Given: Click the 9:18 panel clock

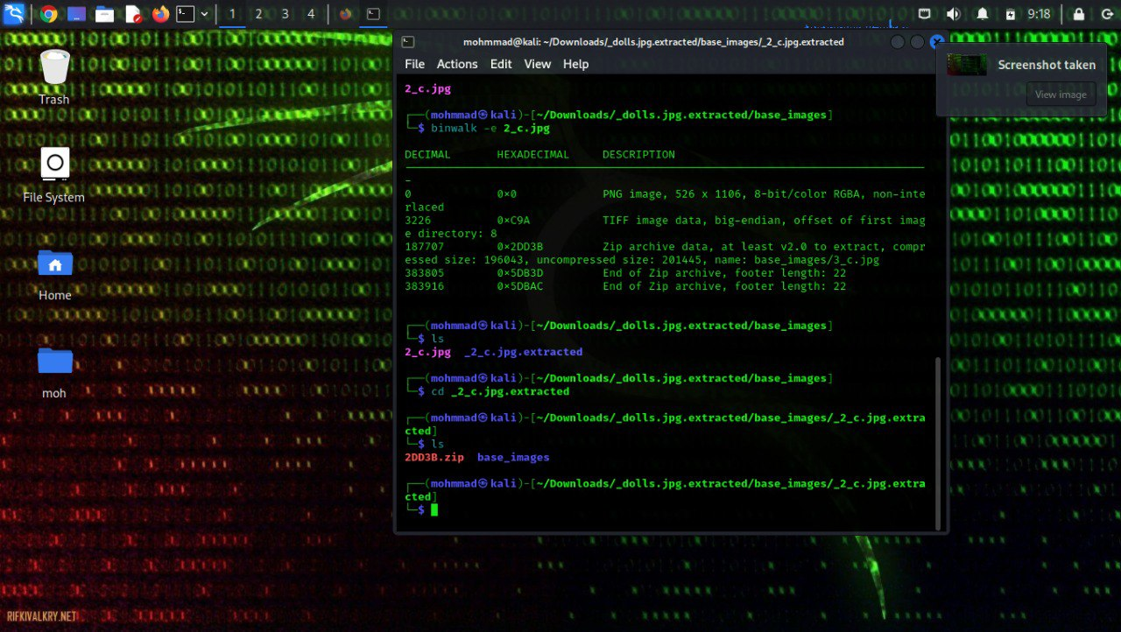Looking at the screenshot, I should pos(1040,14).
